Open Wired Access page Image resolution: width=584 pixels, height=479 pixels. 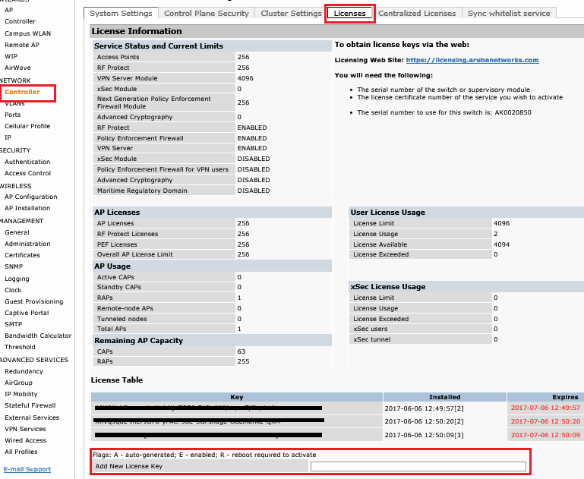pyautogui.click(x=25, y=440)
